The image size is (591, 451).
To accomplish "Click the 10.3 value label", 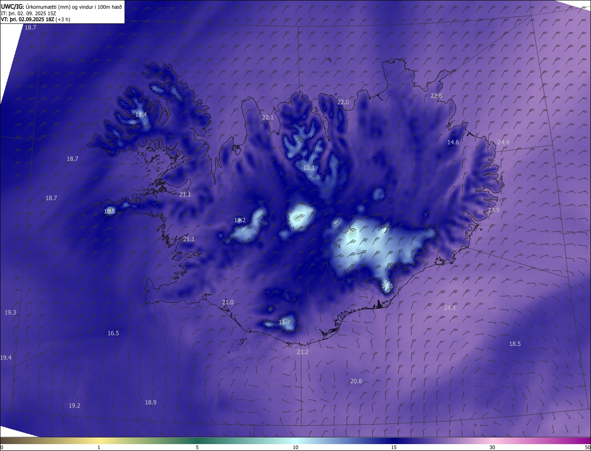I will (387, 286).
